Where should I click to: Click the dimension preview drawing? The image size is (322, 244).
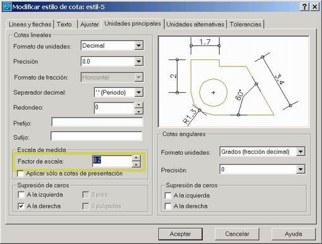234,82
